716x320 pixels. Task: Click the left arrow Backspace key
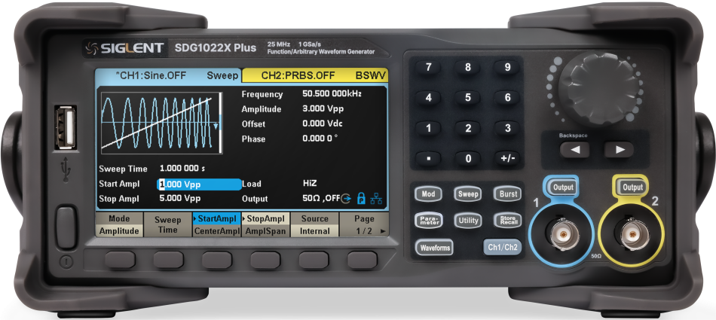(x=574, y=150)
